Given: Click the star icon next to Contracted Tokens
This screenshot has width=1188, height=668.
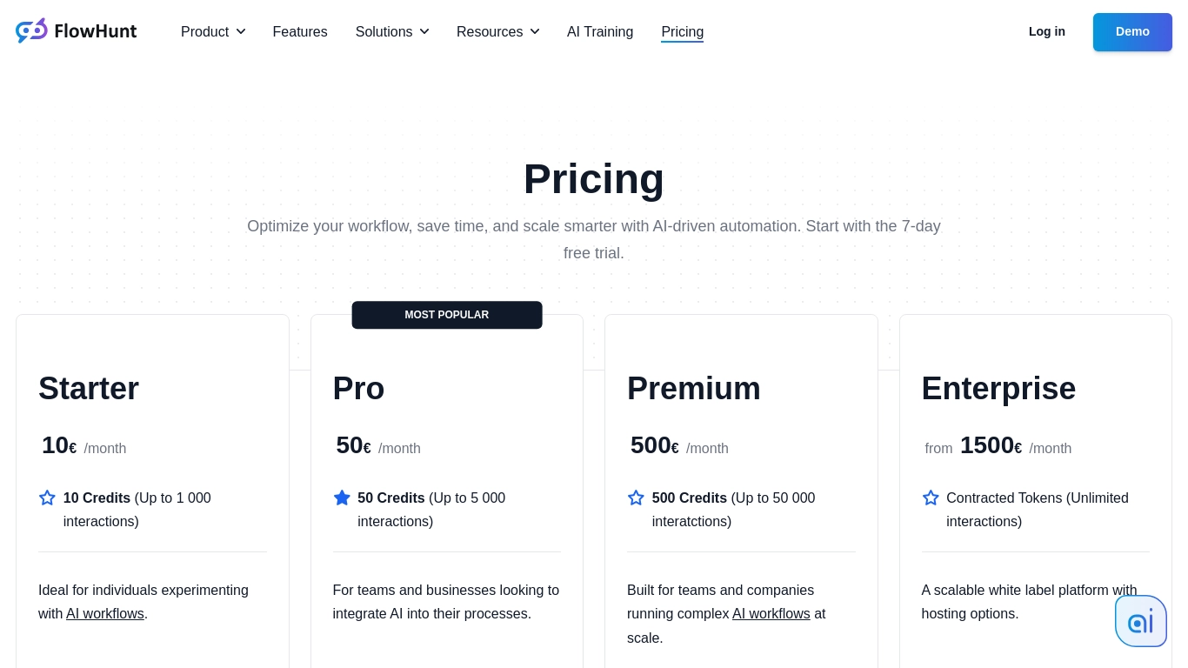Looking at the screenshot, I should click(931, 498).
